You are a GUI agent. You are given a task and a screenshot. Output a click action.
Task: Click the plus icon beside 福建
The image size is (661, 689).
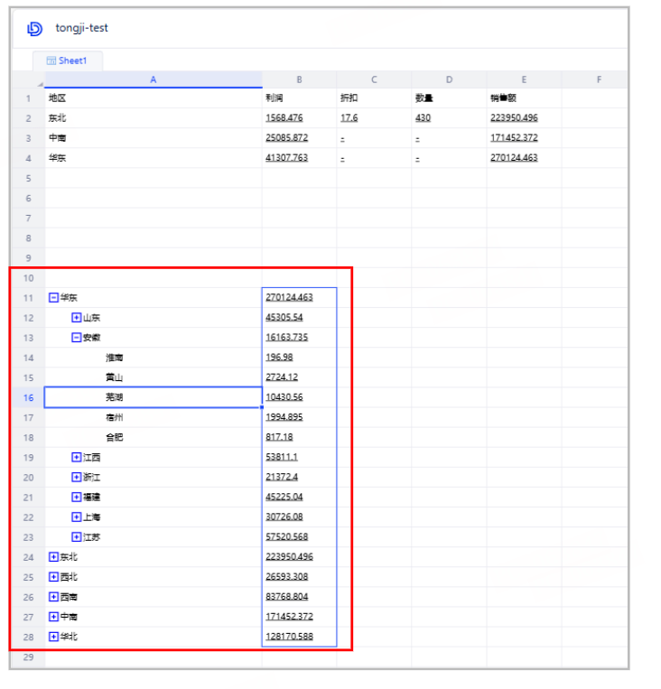pyautogui.click(x=77, y=497)
